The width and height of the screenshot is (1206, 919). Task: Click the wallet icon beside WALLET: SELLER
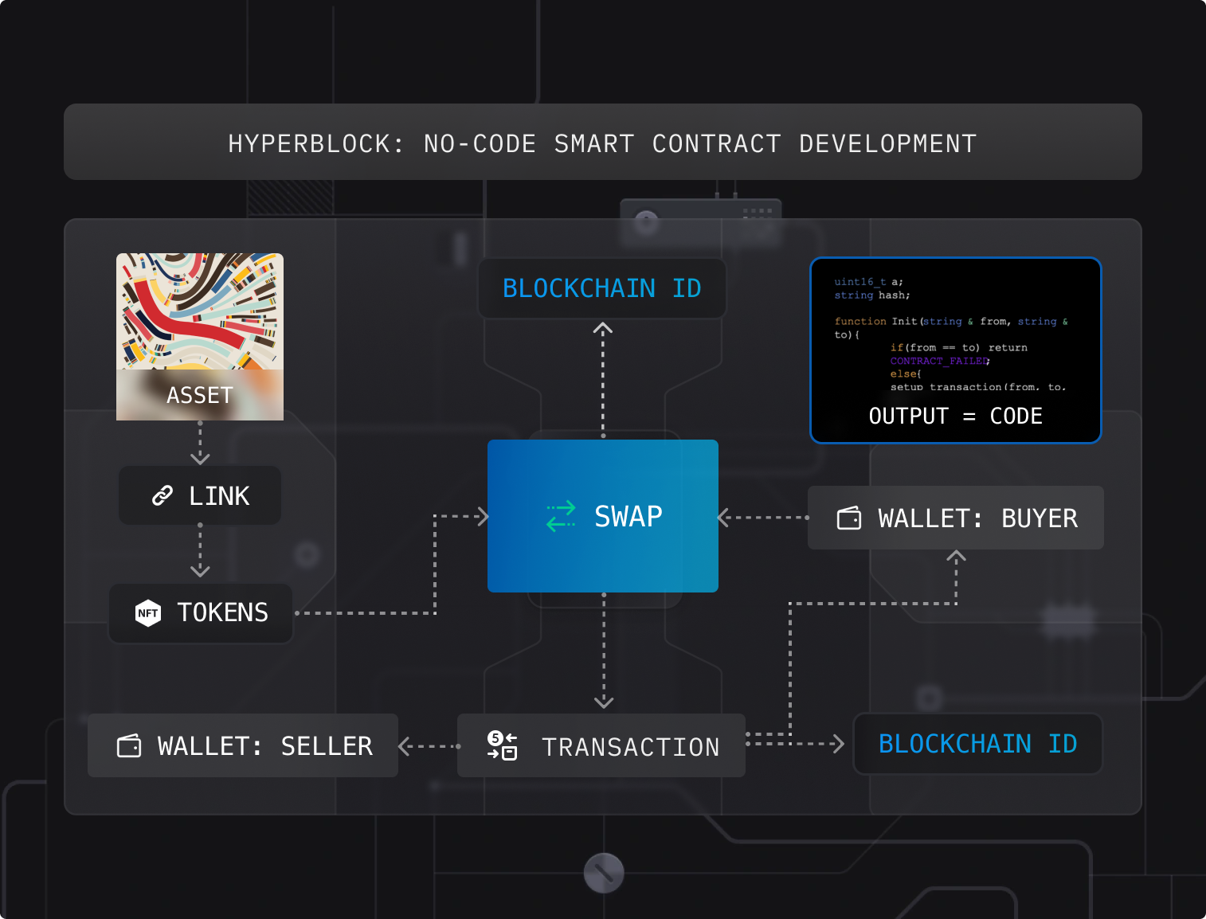[129, 746]
